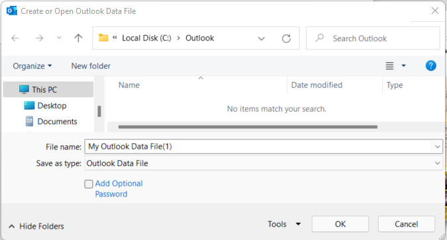Select the Outlook folder in the breadcrumb
447x240 pixels.
click(199, 38)
